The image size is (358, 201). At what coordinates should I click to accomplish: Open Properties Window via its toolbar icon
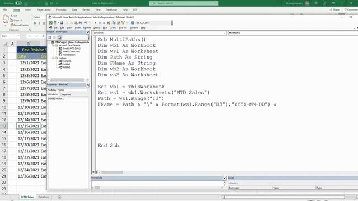point(119,23)
